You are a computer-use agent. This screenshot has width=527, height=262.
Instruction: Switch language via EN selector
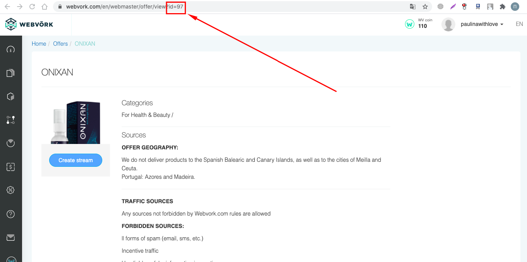point(519,24)
